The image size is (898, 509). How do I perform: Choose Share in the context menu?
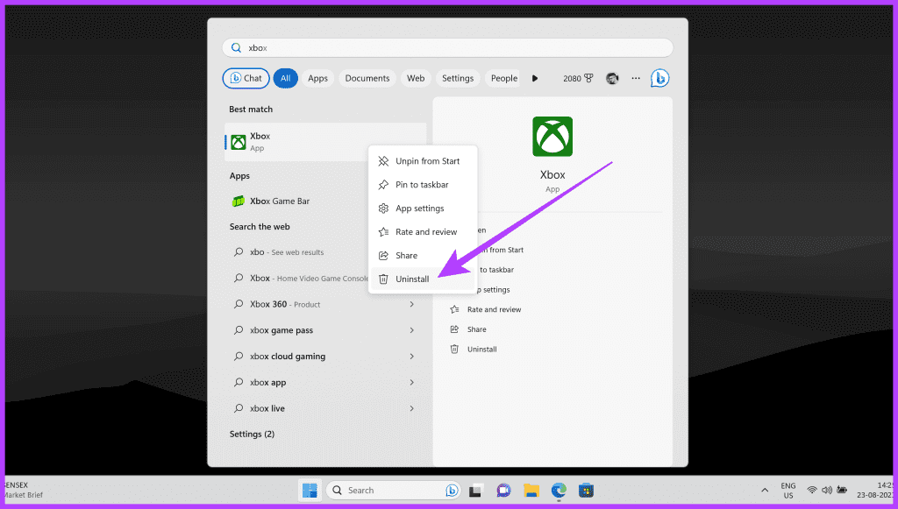[x=422, y=255]
